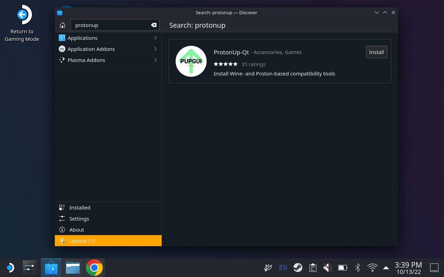444x277 pixels.
Task: Open the Wi-Fi network tray icon
Action: pos(373,268)
